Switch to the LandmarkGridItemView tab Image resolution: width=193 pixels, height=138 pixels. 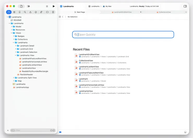[x=122, y=12]
